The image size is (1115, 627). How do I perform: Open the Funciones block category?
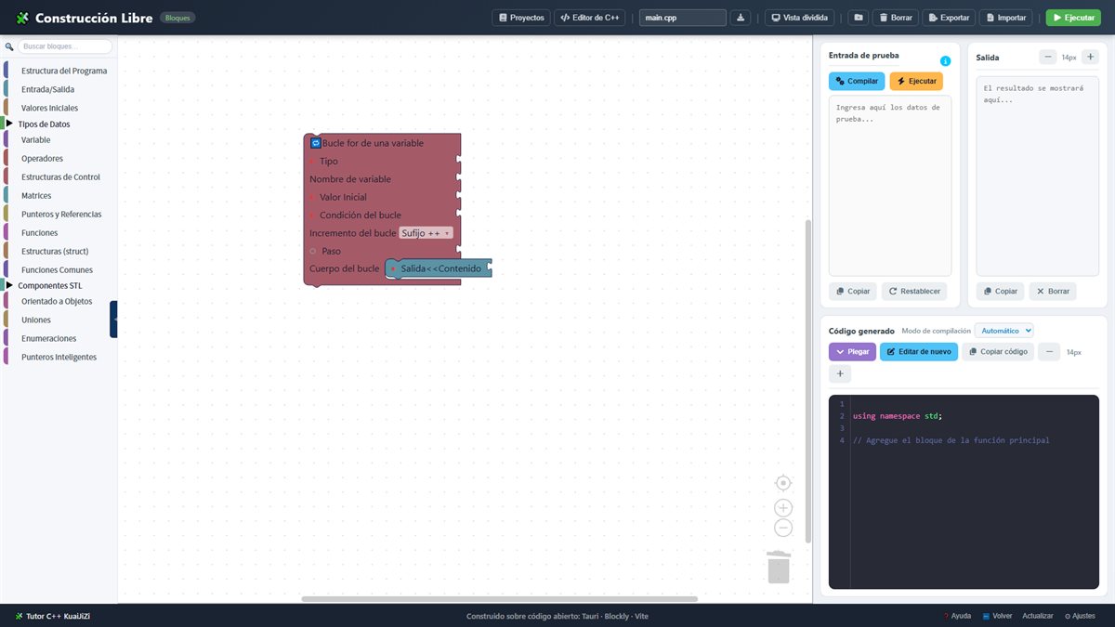(x=39, y=232)
